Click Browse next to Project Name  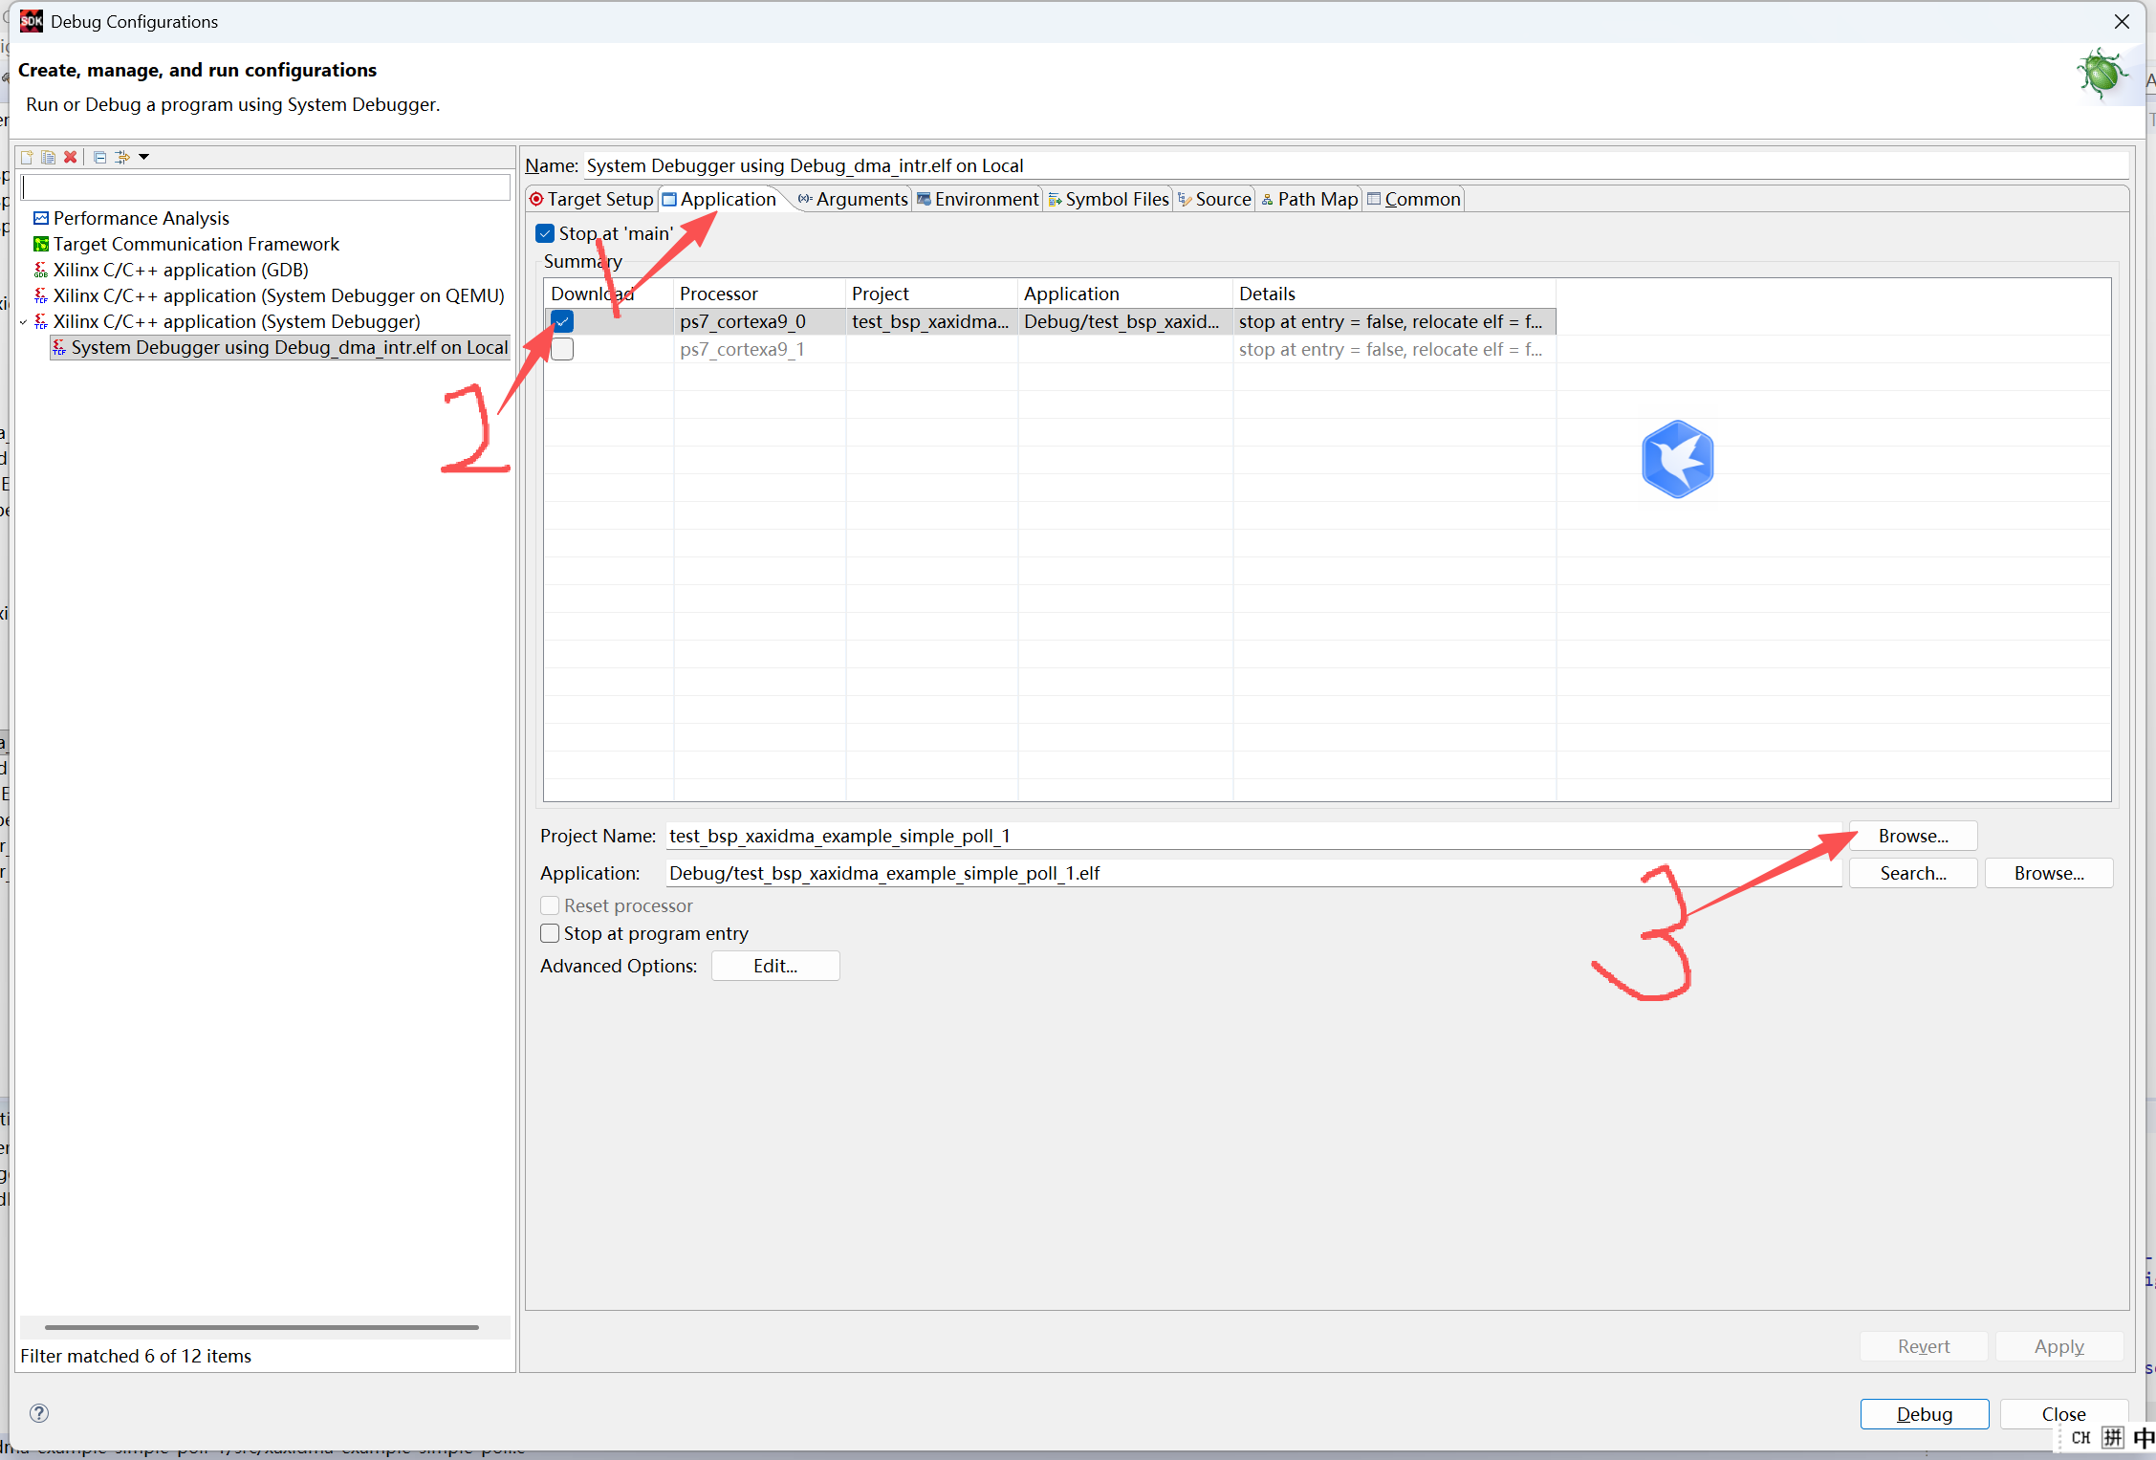click(1912, 836)
